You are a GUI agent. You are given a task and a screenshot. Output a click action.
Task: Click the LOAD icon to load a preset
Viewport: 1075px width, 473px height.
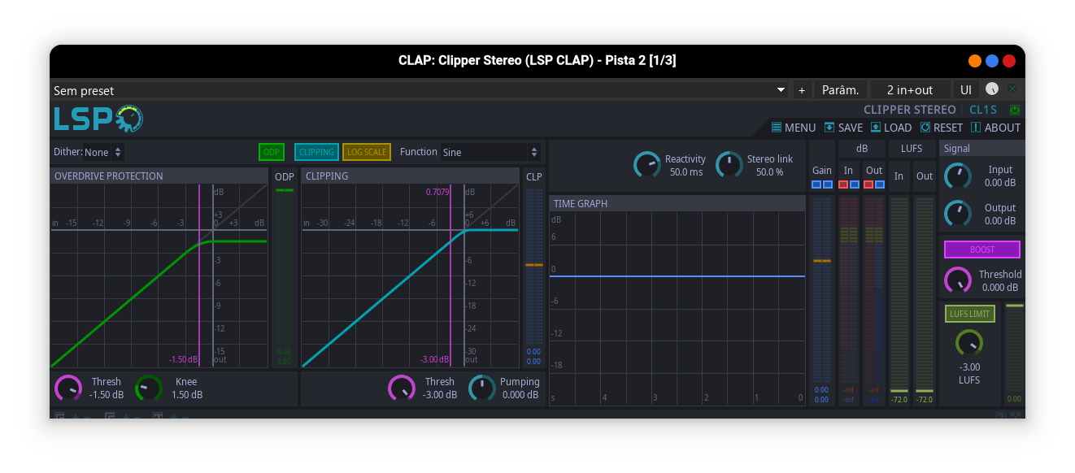point(891,128)
